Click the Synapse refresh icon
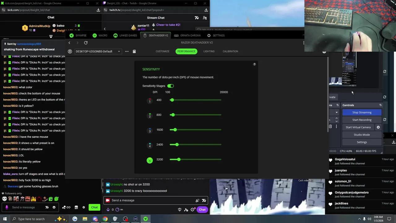 click(86, 43)
